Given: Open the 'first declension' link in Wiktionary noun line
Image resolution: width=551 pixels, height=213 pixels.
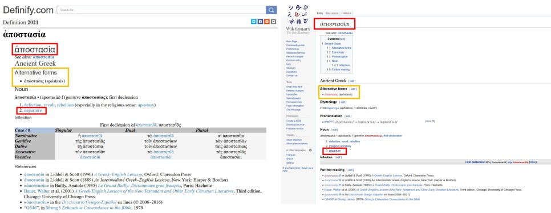Looking at the screenshot, I should [x=393, y=135].
